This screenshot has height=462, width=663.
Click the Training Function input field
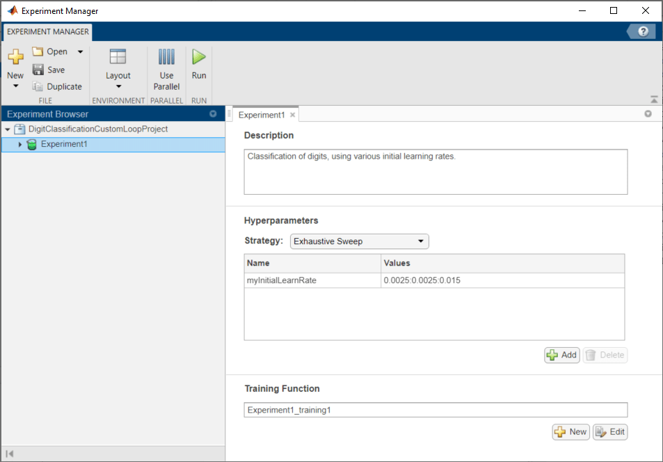tap(436, 410)
